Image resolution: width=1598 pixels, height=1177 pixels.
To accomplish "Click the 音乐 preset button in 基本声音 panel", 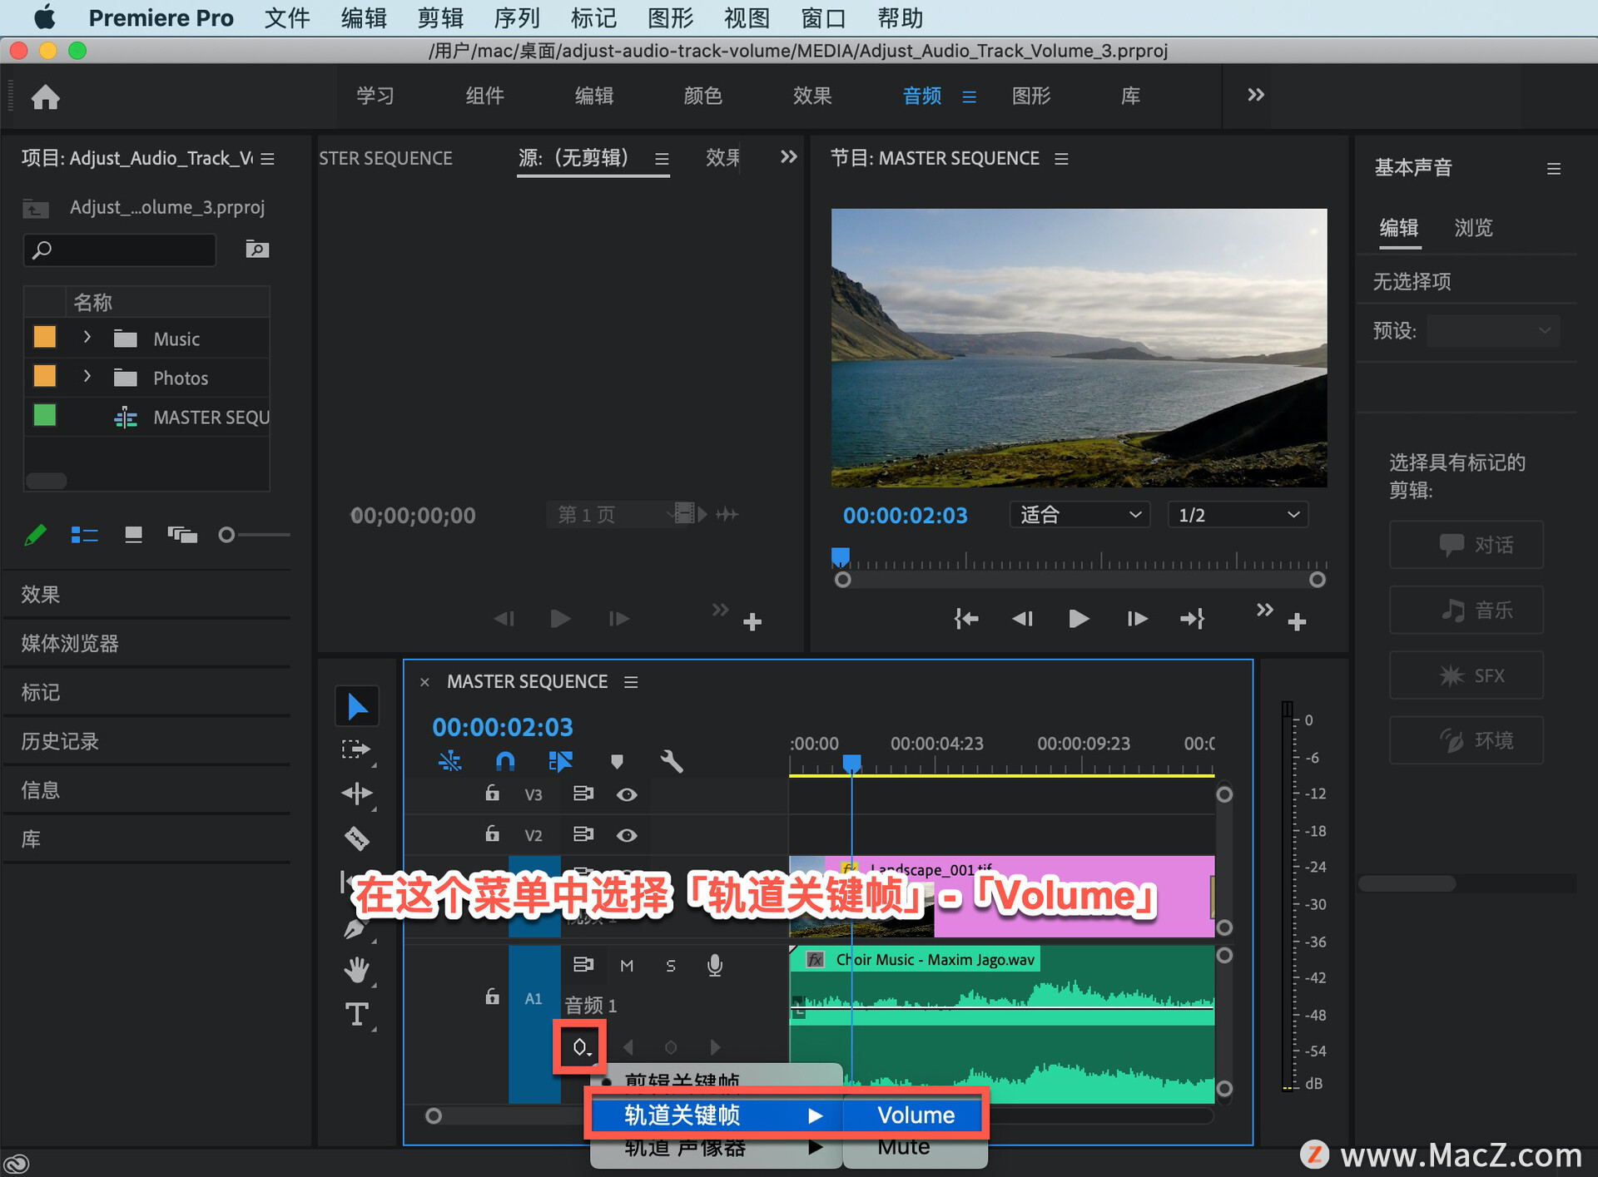I will point(1466,610).
